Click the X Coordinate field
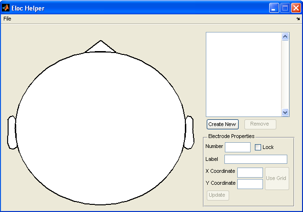Screen dimensions: 303x212 [x=250, y=172]
